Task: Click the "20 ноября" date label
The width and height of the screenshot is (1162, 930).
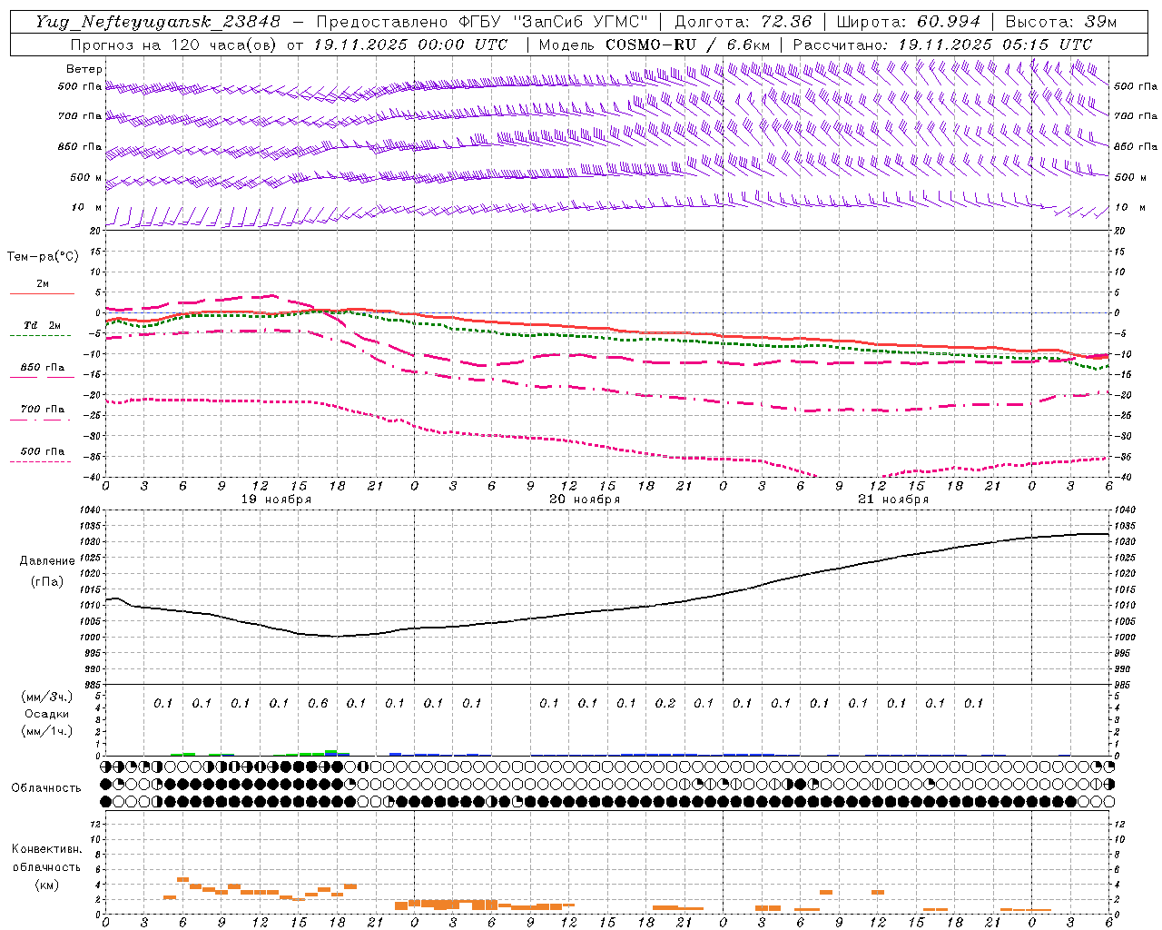Action: (585, 500)
